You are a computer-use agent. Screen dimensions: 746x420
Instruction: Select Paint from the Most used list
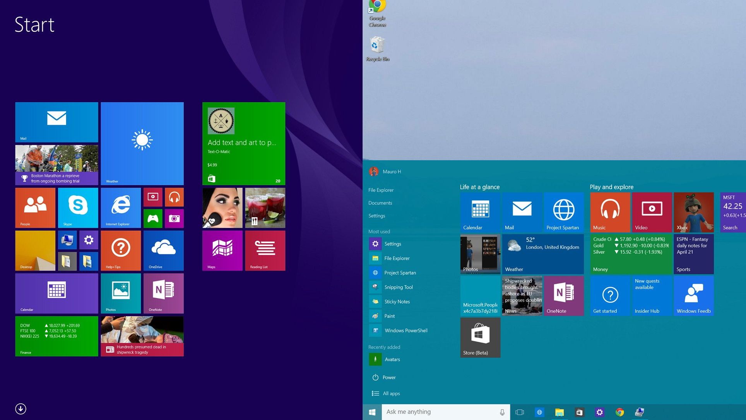(382, 316)
